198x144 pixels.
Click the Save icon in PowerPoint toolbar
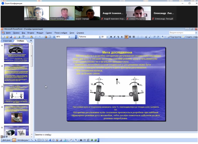[10, 37]
